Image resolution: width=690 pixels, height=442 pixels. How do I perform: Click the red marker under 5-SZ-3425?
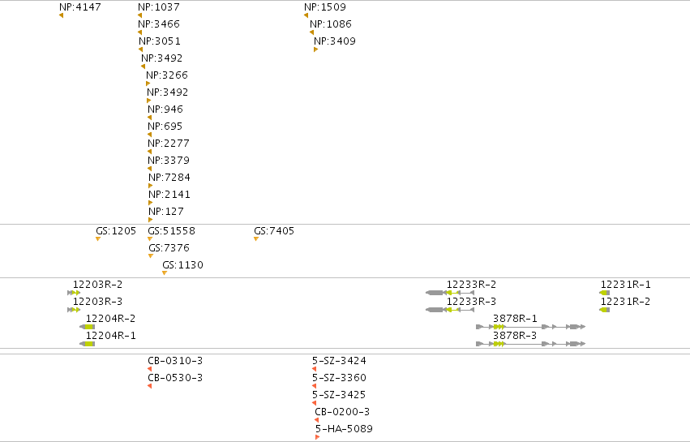click(315, 403)
